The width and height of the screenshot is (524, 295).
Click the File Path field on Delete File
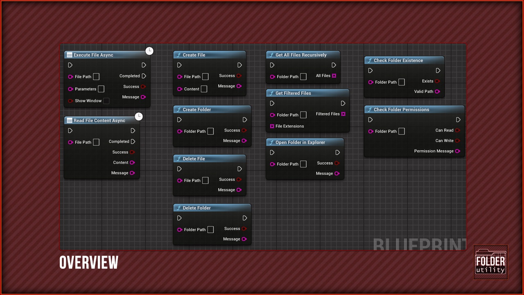(x=206, y=180)
